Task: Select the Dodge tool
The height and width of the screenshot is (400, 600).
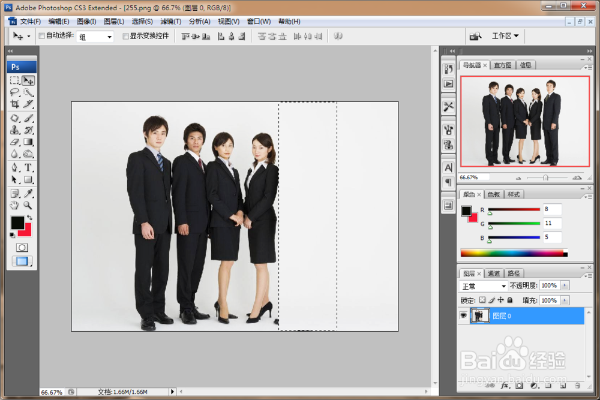Action: pyautogui.click(x=28, y=154)
